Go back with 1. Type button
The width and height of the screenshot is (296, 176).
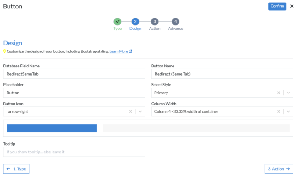(x=16, y=169)
